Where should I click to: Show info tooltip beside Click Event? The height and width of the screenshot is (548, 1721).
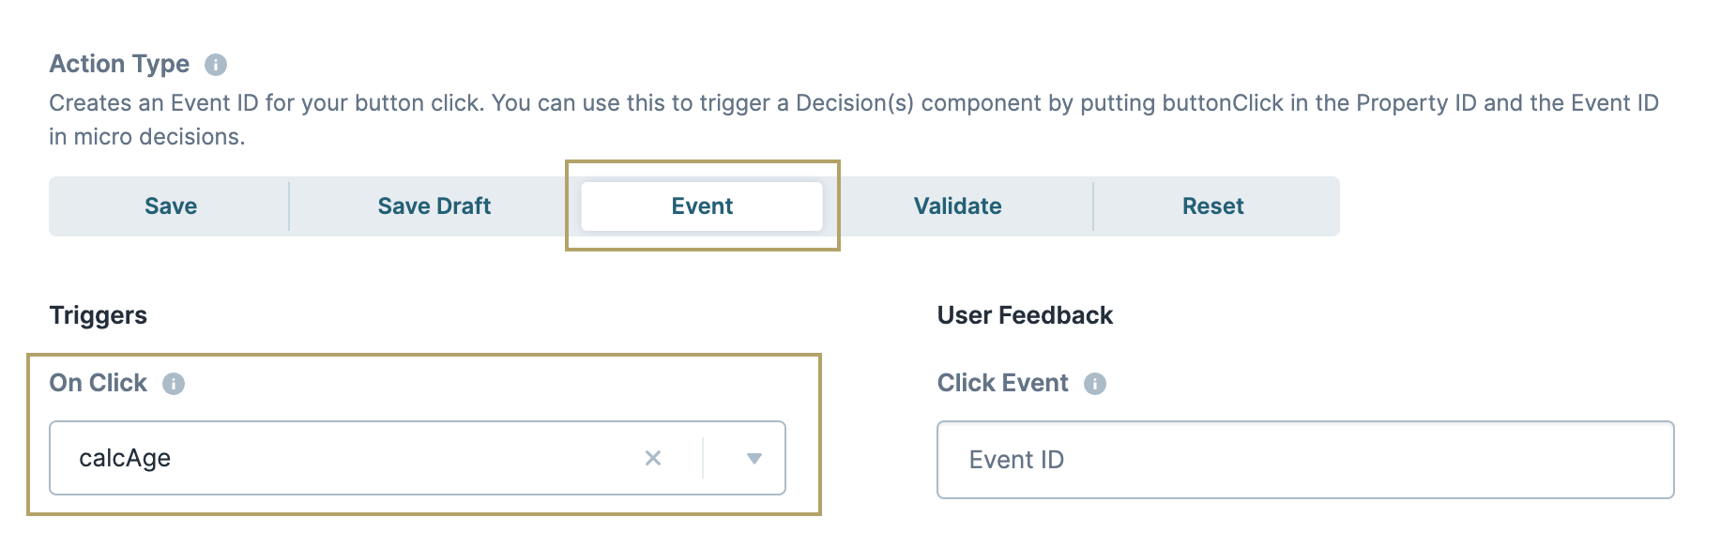pyautogui.click(x=1095, y=384)
